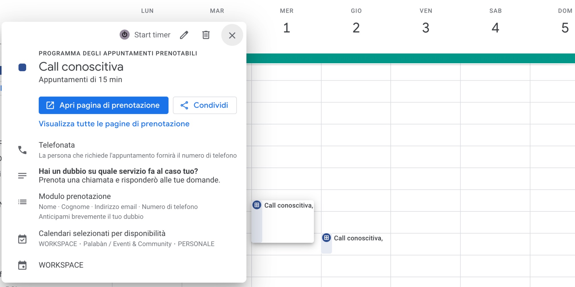The height and width of the screenshot is (287, 575).
Task: Click the Start timer text label
Action: coord(152,35)
